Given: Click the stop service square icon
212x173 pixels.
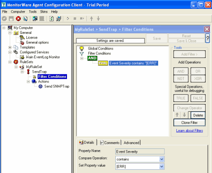Looking at the screenshot, I should 75,19.
